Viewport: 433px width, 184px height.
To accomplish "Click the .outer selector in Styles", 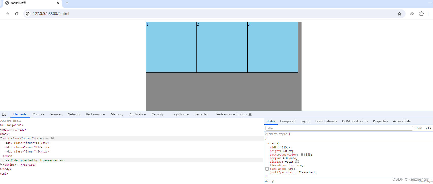I will [x=270, y=143].
